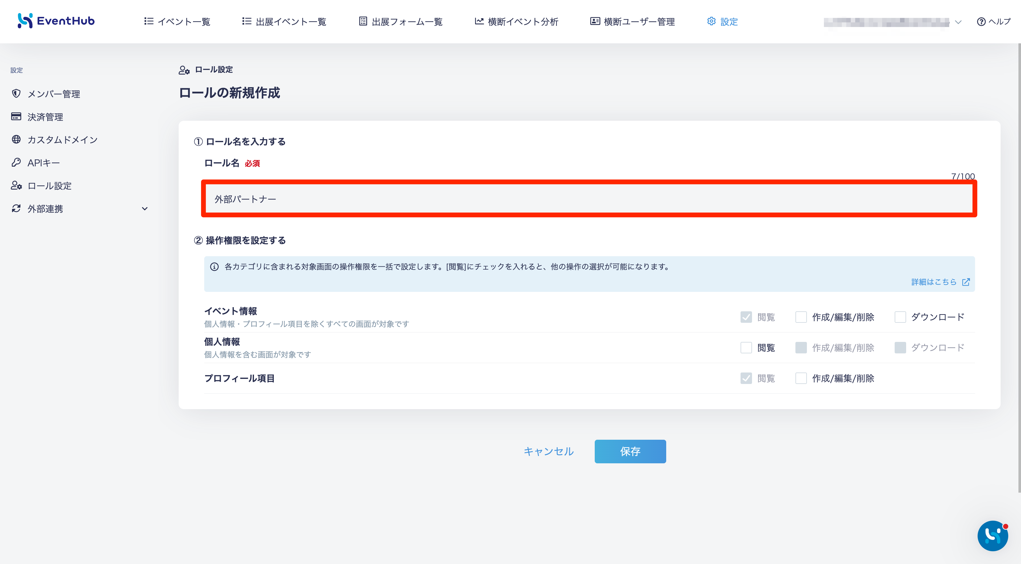Open 横断イベント分析 in top navigation
1021x564 pixels.
[517, 21]
